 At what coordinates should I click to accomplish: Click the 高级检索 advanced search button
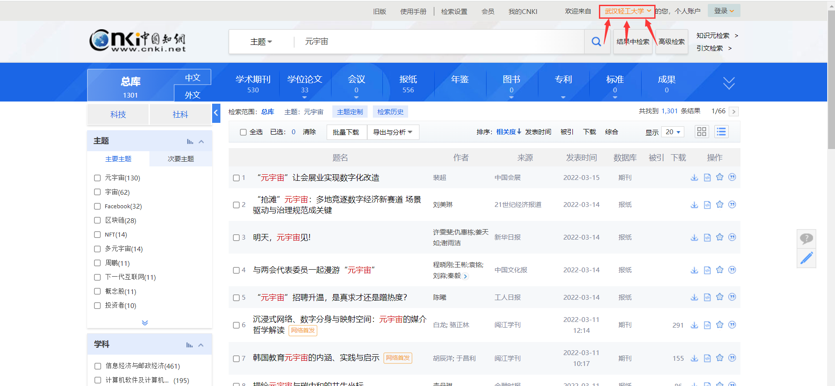(x=671, y=42)
